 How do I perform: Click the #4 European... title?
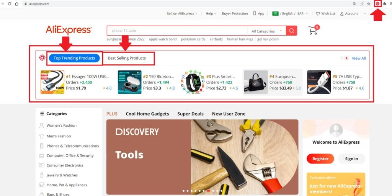pyautogui.click(x=283, y=77)
